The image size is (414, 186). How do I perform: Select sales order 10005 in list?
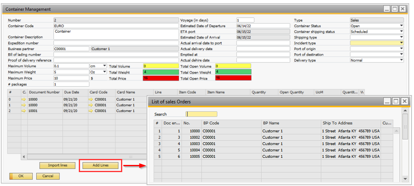tap(273, 157)
